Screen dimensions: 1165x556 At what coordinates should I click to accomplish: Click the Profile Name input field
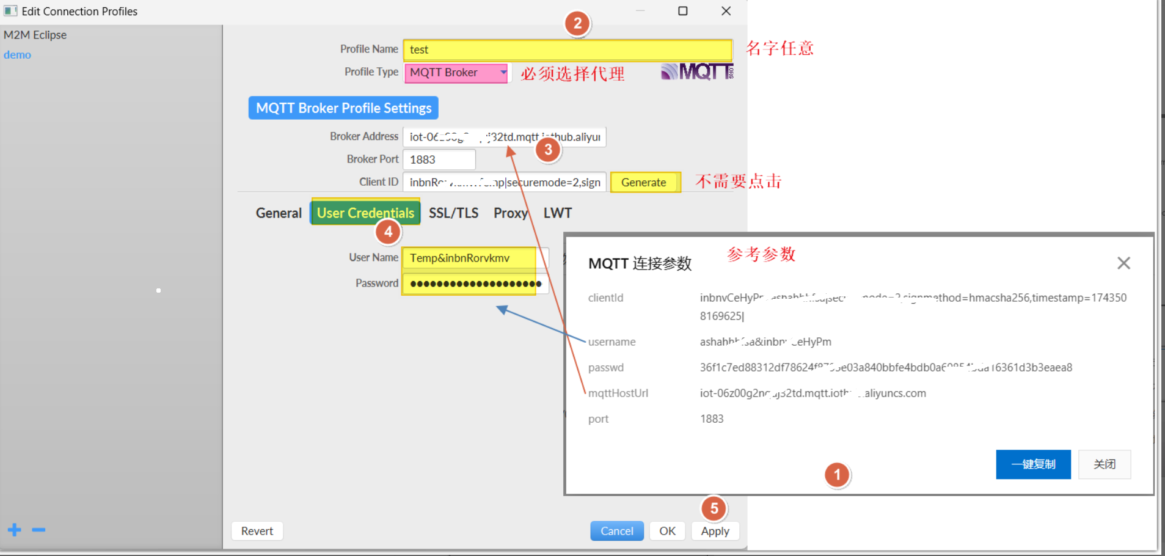(x=567, y=49)
